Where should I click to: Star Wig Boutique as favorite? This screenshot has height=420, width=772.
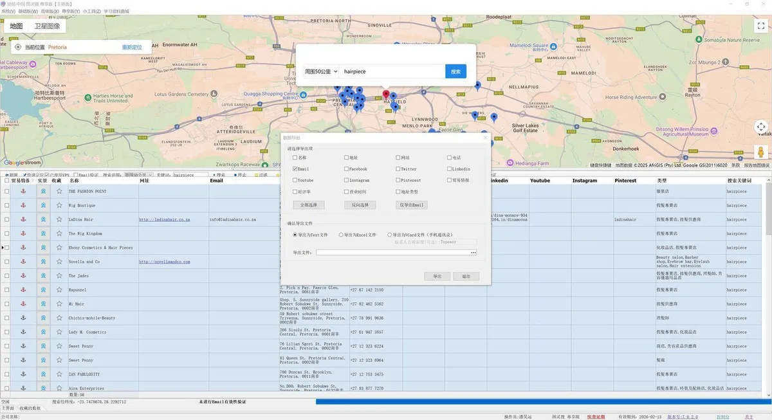click(x=59, y=206)
